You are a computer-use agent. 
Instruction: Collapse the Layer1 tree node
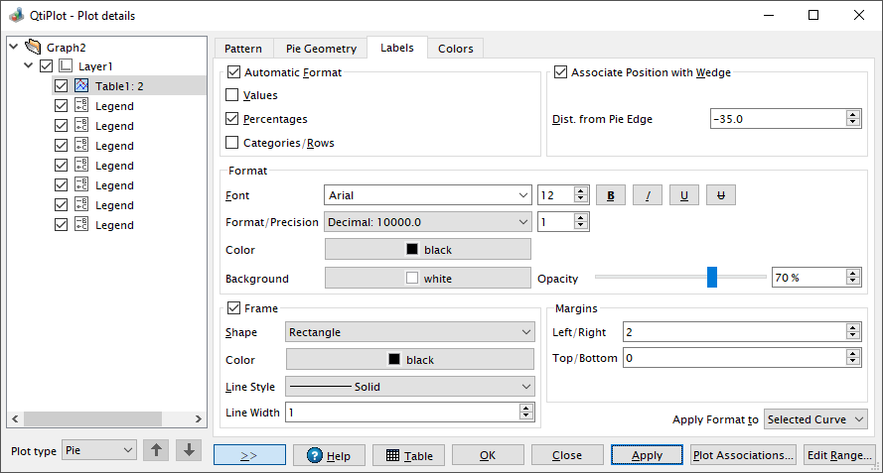[x=28, y=65]
